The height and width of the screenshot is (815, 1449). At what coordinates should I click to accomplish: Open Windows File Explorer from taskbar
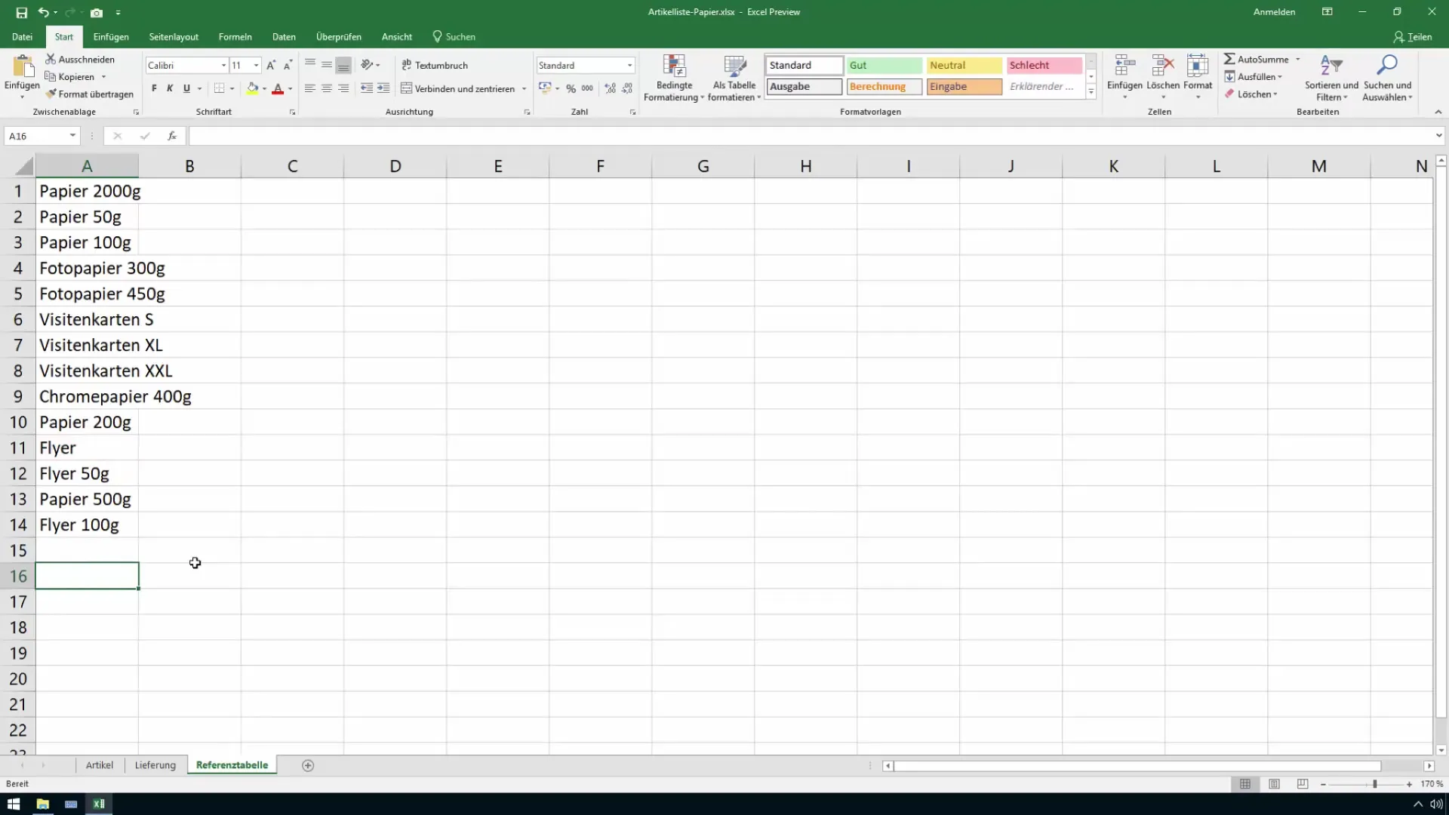[42, 804]
